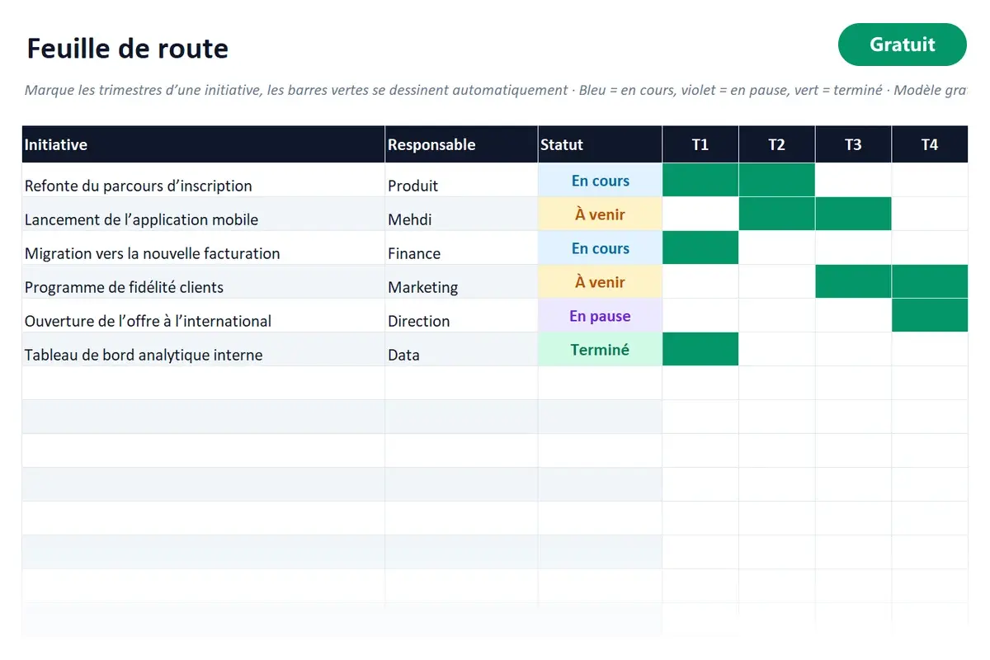Click the green T1 bar for Migration row
The image size is (990, 660).
tap(700, 247)
